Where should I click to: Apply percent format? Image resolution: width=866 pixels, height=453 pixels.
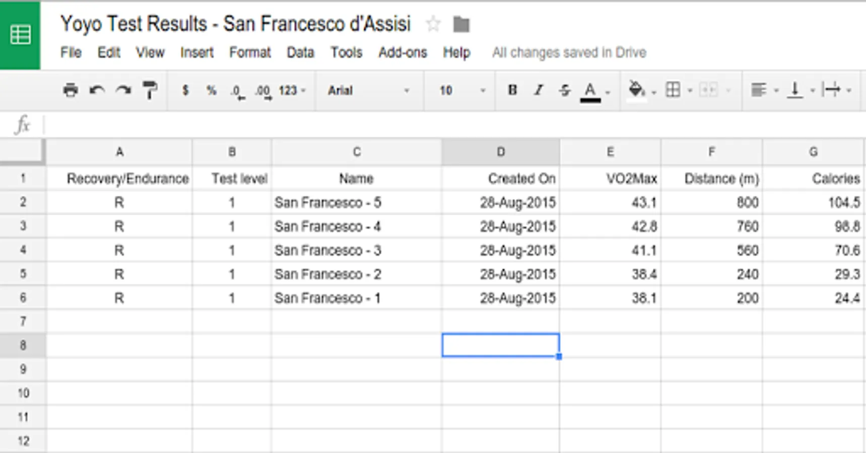(x=211, y=90)
